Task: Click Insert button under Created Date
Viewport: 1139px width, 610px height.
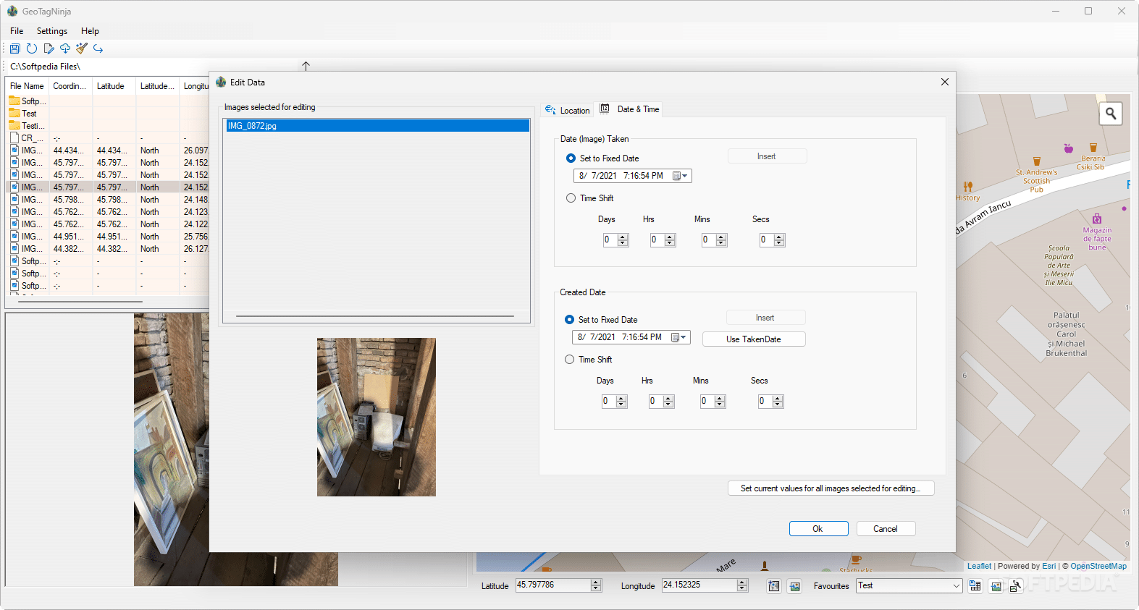Action: tap(765, 318)
